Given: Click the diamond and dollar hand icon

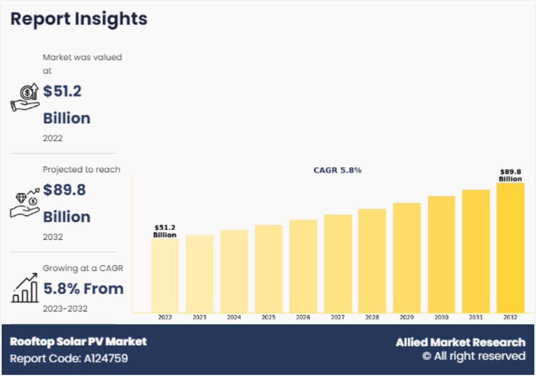Looking at the screenshot, I should pos(25,203).
